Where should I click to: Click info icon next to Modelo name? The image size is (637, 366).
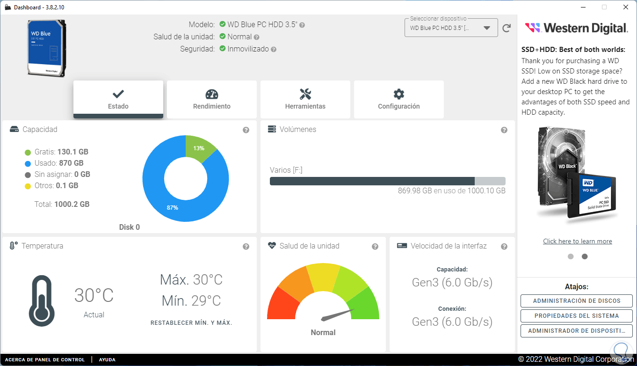click(x=302, y=25)
